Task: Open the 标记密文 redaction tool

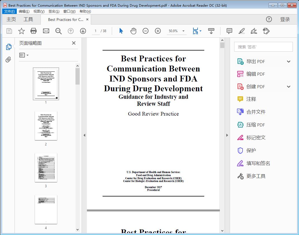Action: (x=255, y=138)
